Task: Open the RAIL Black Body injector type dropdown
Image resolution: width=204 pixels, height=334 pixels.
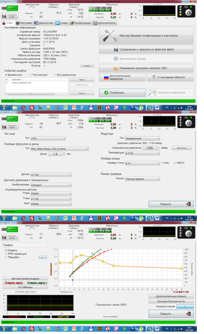Action: coord(60,149)
